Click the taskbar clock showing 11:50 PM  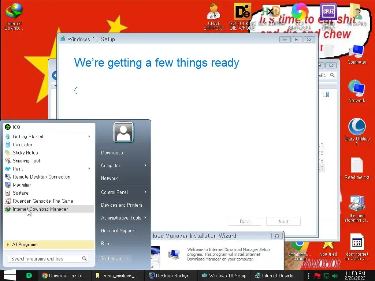[x=355, y=276]
